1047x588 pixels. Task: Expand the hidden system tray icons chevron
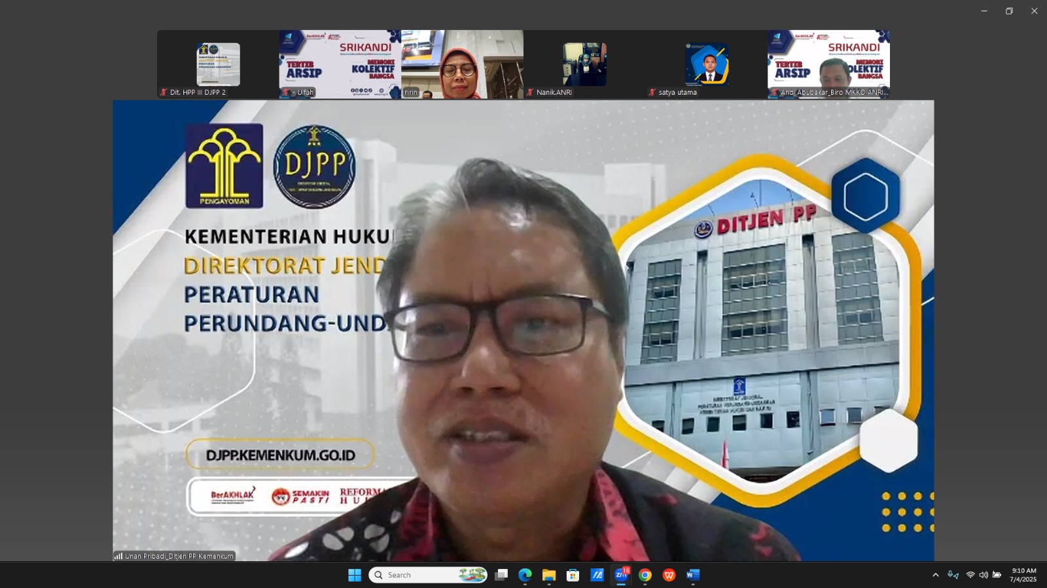pyautogui.click(x=935, y=575)
